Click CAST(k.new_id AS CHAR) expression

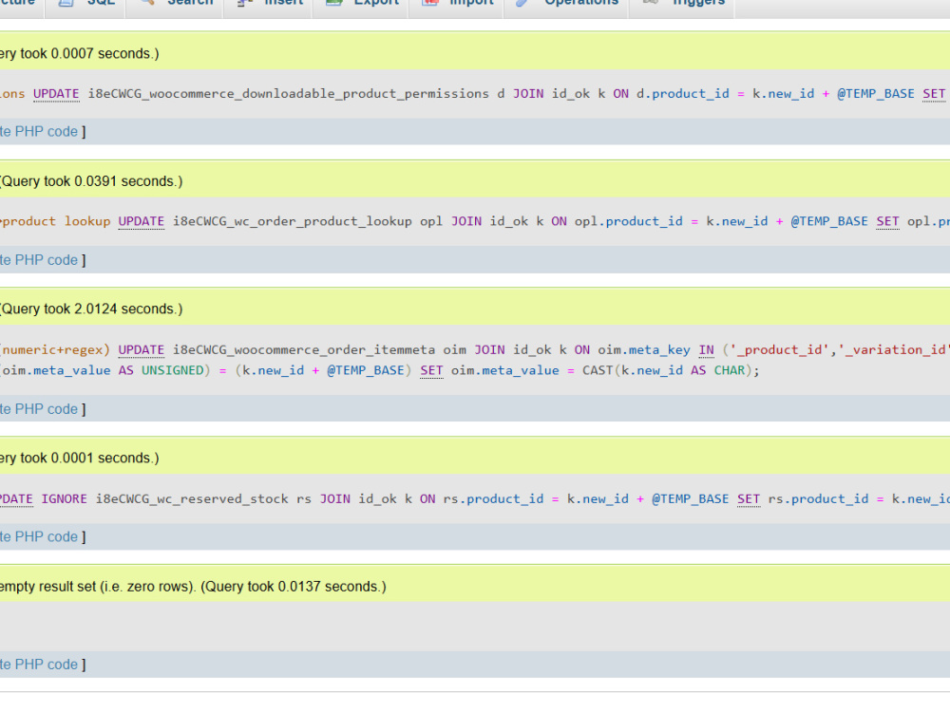(x=667, y=370)
